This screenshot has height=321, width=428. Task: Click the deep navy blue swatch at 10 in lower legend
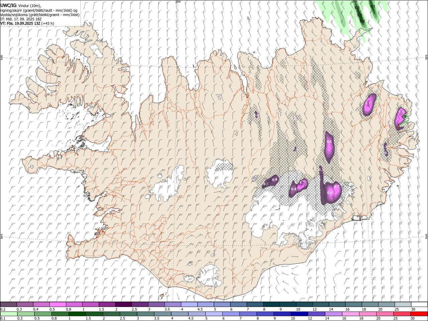(x=299, y=314)
